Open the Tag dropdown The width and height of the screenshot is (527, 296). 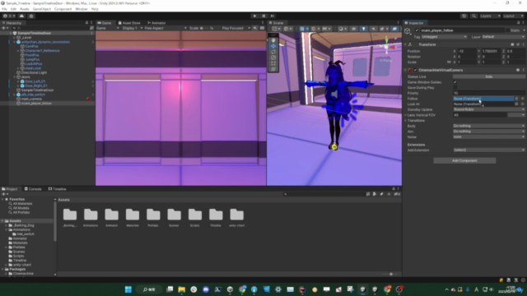tap(445, 36)
